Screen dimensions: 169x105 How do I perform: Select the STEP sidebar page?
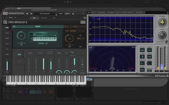coord(7,38)
